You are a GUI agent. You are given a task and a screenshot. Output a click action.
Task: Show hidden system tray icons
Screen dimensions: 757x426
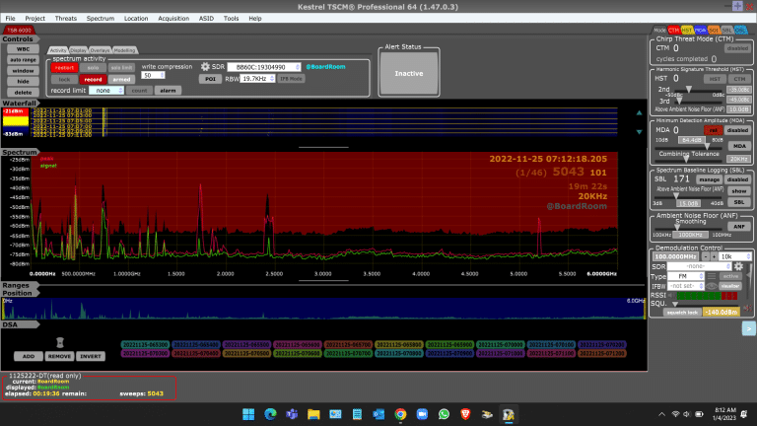click(662, 414)
